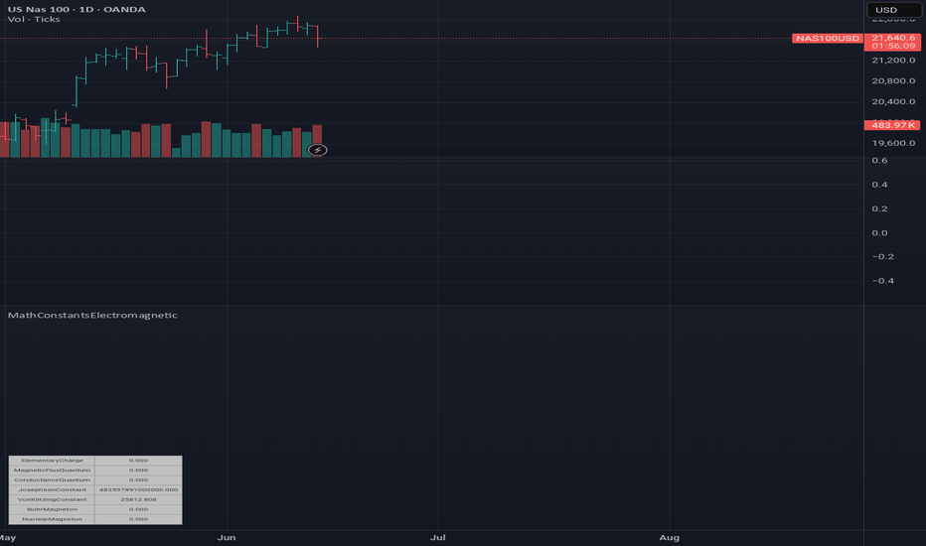Screen dimensions: 926x546
Task: Click the NuclearMagneton table row
Action: (95, 519)
